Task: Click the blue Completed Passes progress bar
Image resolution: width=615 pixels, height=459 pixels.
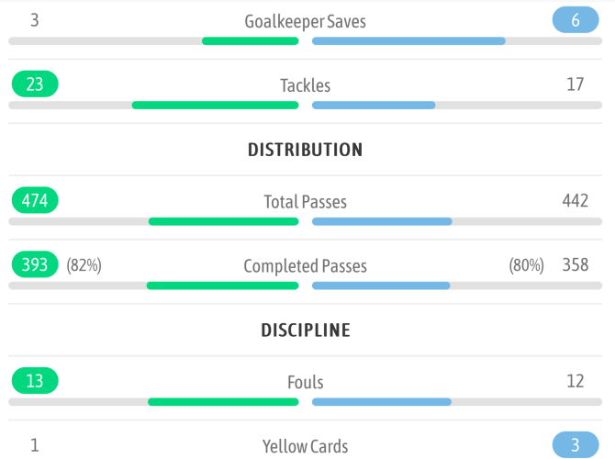Action: pyautogui.click(x=381, y=285)
